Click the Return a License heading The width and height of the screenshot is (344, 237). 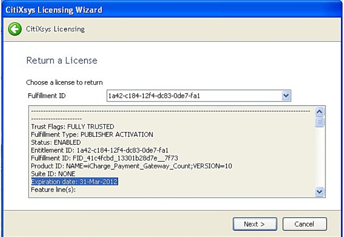[62, 60]
